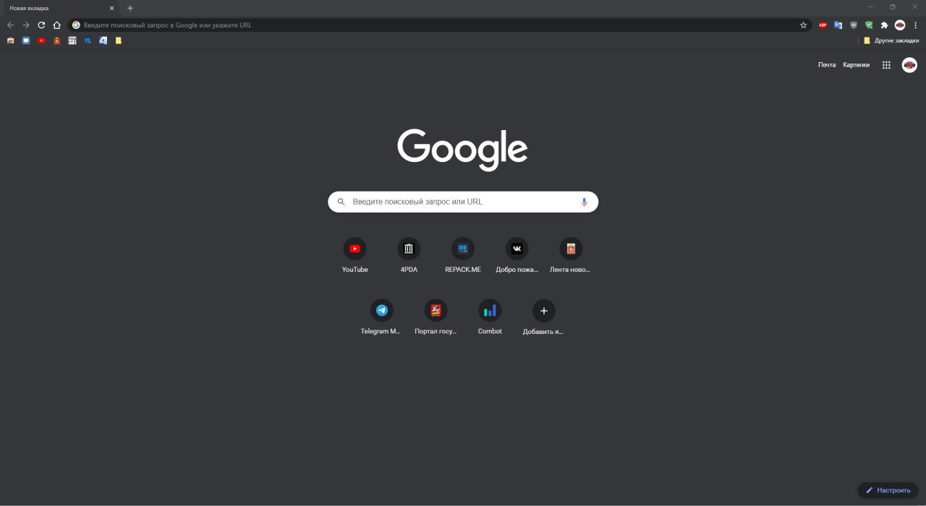Open the 'Лента ново...' shortcut tile
This screenshot has height=506, width=926.
[571, 255]
